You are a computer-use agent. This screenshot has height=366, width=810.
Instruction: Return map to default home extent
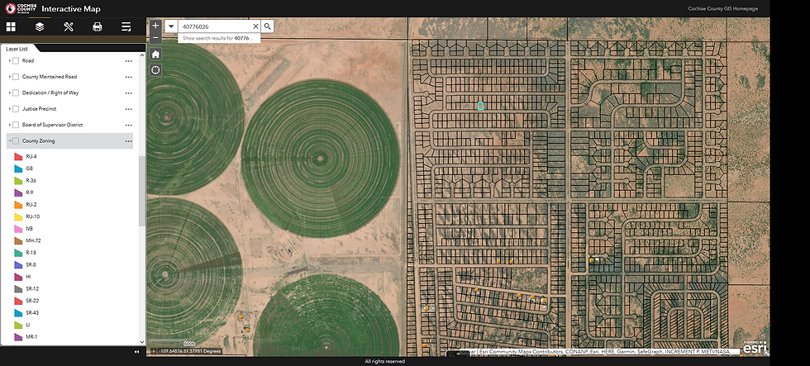155,55
